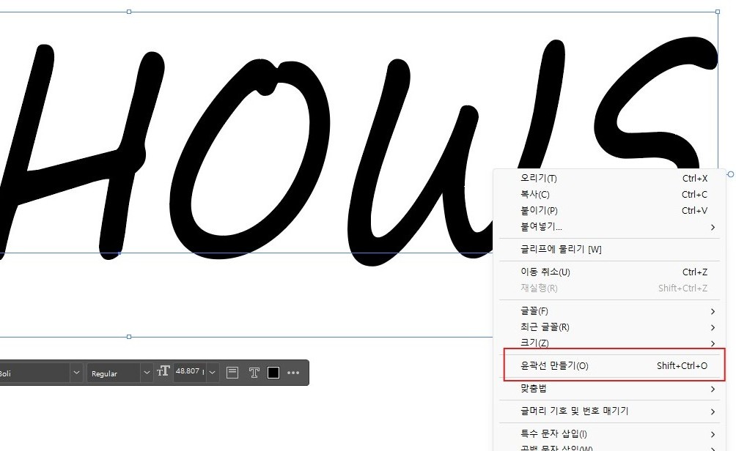Open the paragraph alignment options icon

(232, 372)
